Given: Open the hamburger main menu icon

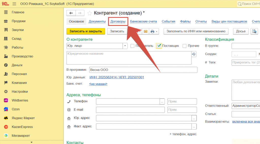Looking at the screenshot, I should (14, 4).
